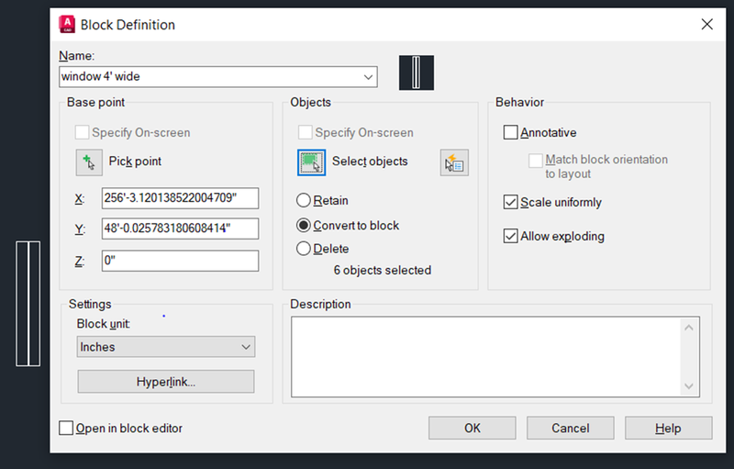734x469 pixels.
Task: Uncheck Scale uniformly
Action: pos(510,202)
